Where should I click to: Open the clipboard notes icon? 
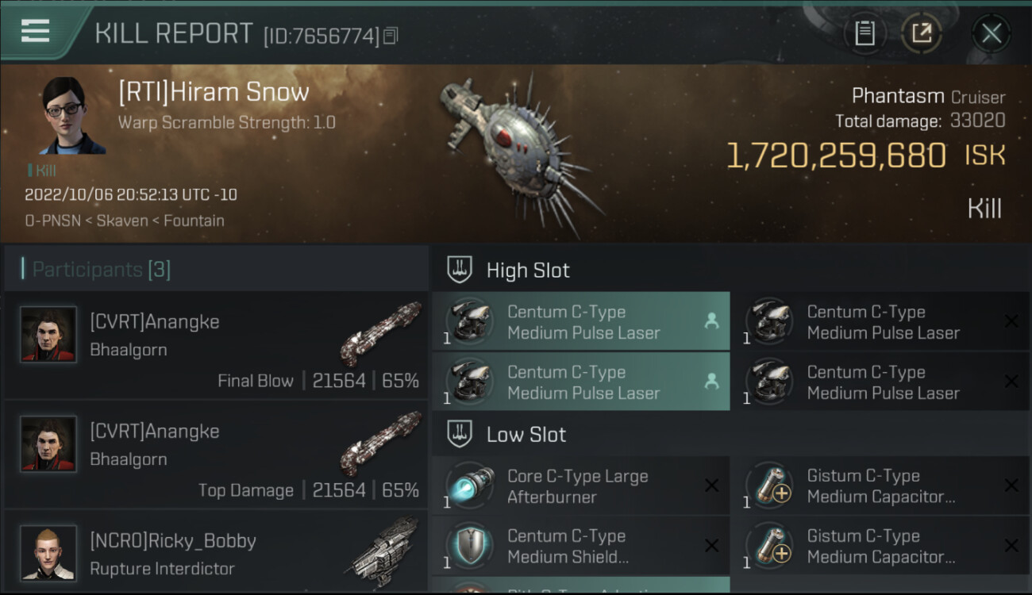[864, 33]
